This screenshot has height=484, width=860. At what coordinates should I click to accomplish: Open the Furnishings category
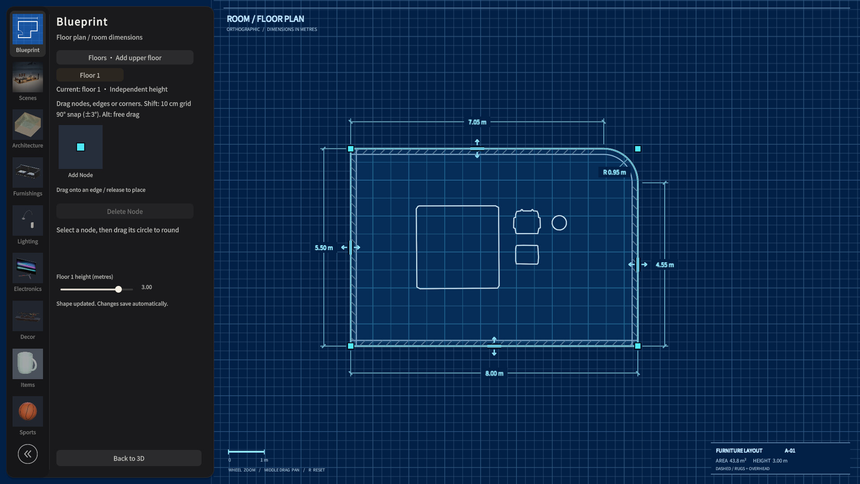28,177
